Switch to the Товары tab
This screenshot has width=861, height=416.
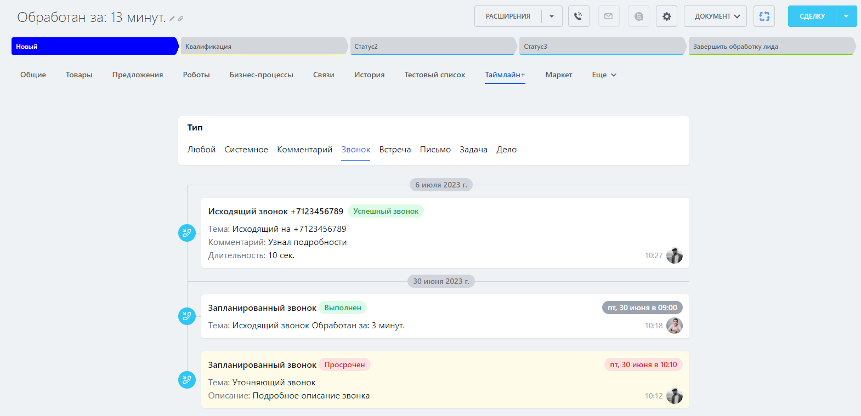click(79, 75)
